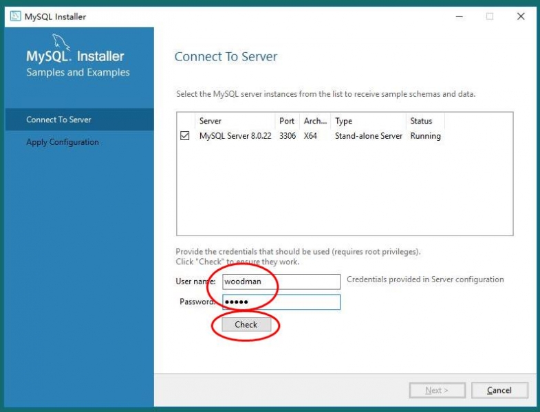Click the Arch... column header

coord(315,121)
